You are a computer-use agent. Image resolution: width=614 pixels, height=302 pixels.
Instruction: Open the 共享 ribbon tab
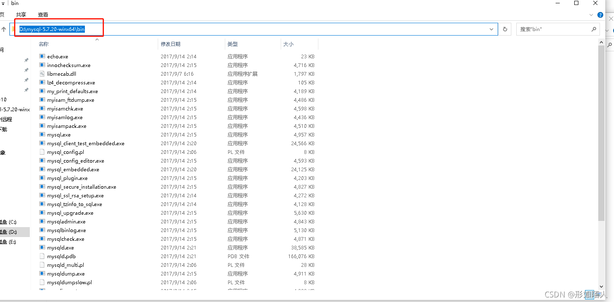(x=21, y=14)
